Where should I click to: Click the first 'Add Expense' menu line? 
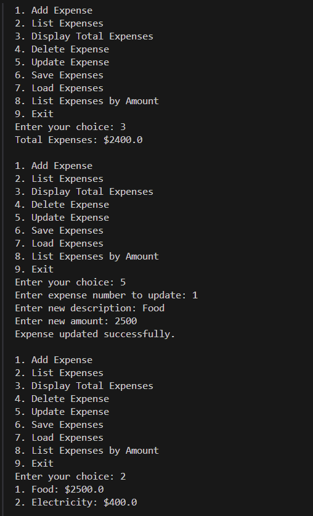click(x=54, y=10)
